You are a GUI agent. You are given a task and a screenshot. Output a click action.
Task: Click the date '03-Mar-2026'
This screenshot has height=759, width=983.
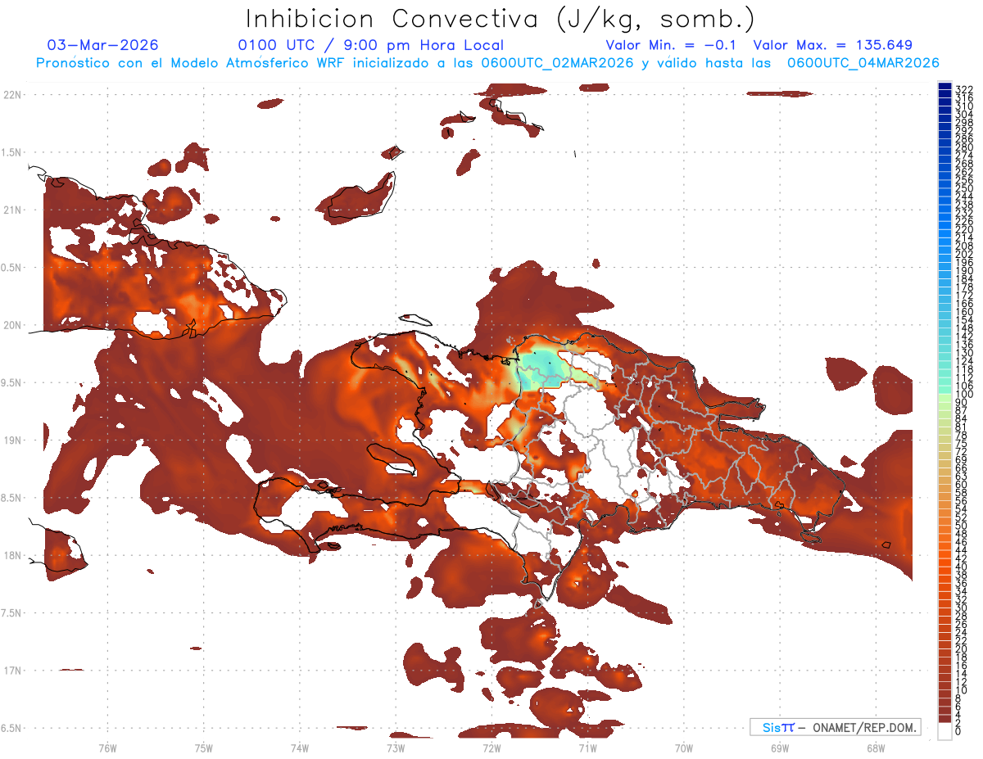(103, 45)
